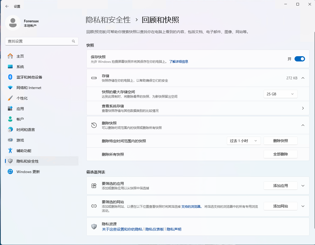The height and width of the screenshot is (245, 315).
Task: Open the 过去 1 小时 time range dropdown
Action: (x=244, y=141)
